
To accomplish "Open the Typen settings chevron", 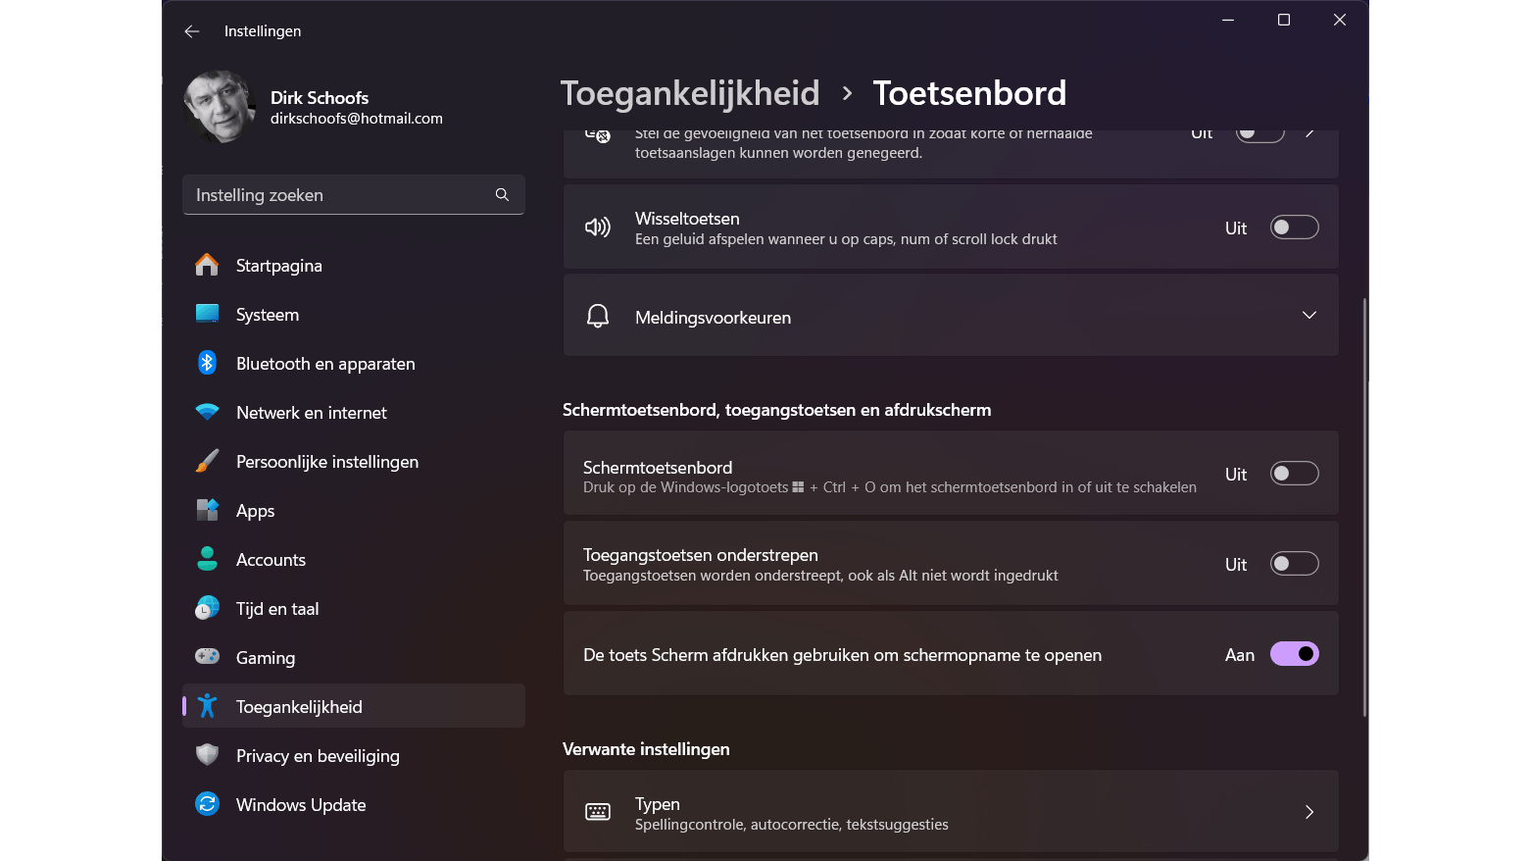I will 1308,812.
